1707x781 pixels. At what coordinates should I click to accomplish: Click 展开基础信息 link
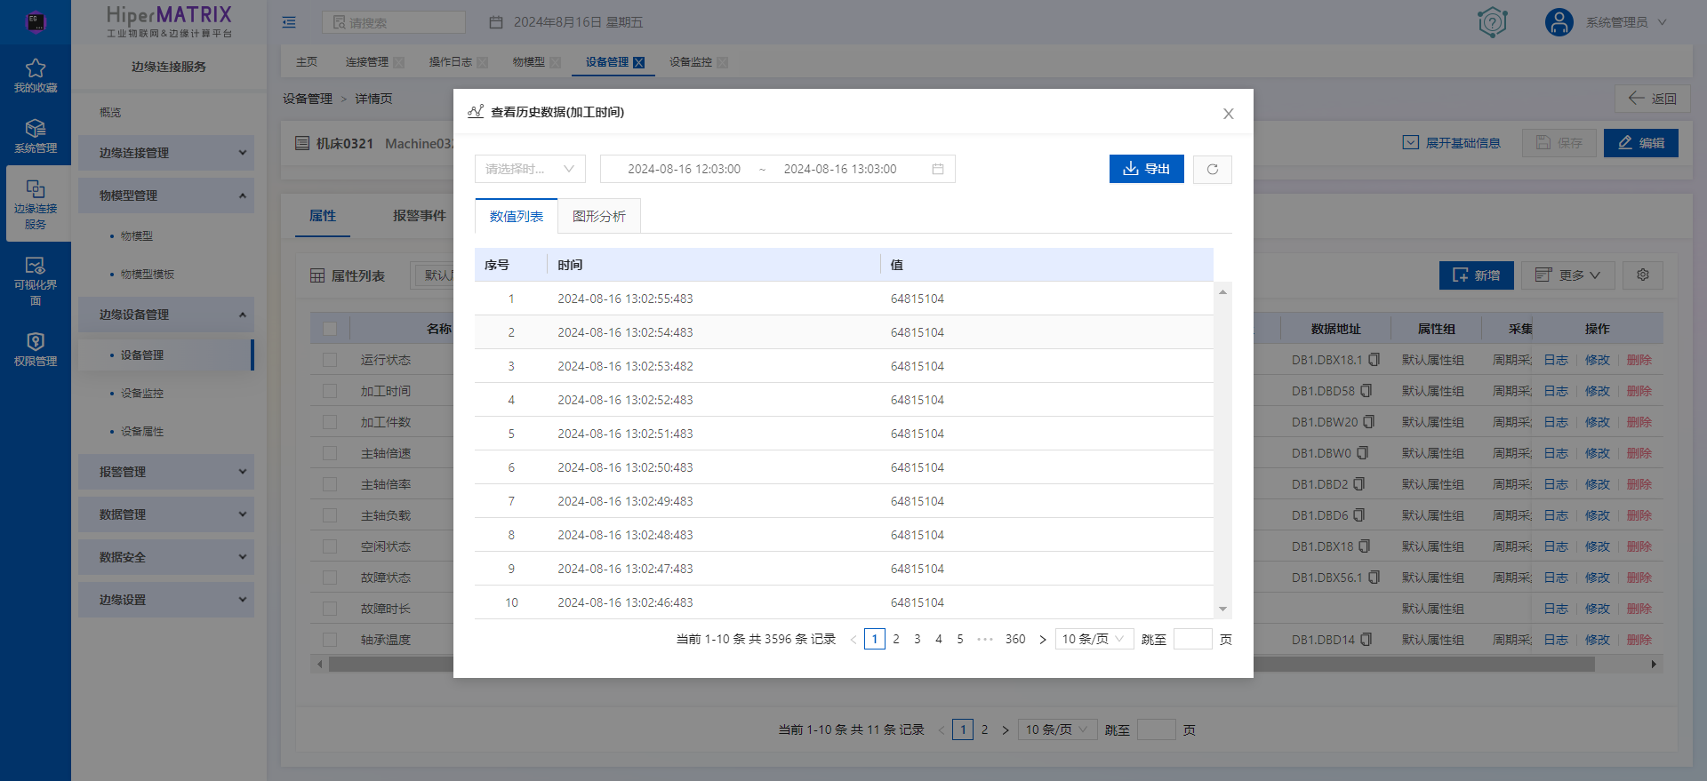1452,143
